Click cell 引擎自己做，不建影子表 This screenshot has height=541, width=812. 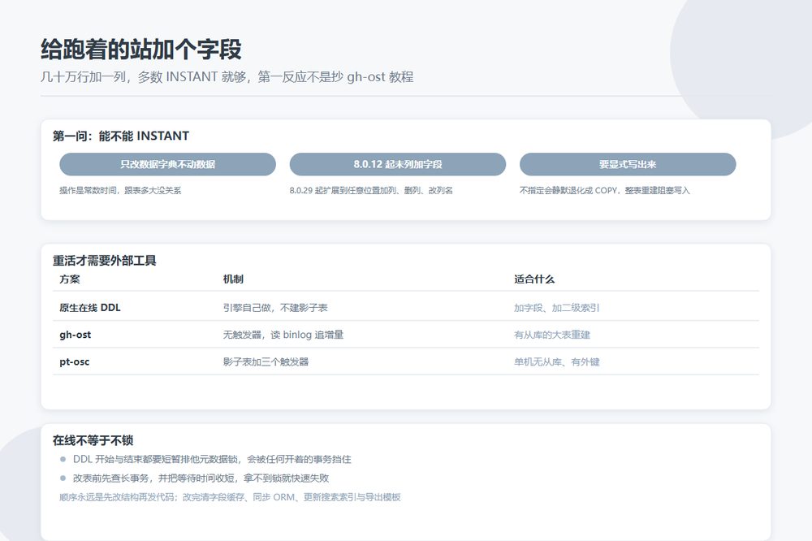[275, 308]
